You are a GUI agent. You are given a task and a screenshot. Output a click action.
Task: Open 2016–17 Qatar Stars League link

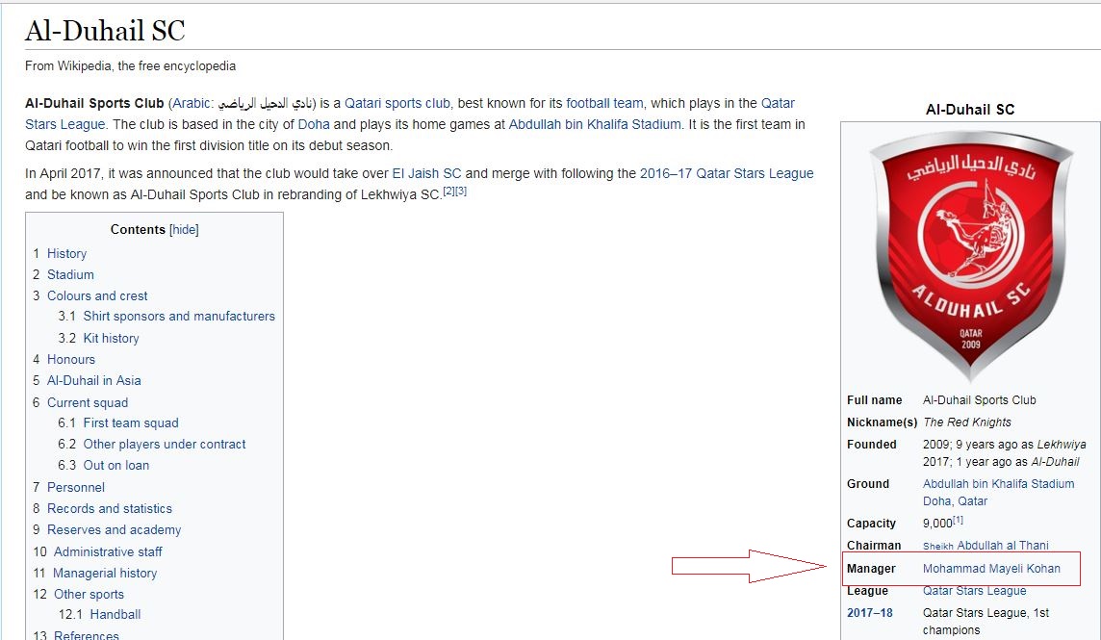click(727, 173)
